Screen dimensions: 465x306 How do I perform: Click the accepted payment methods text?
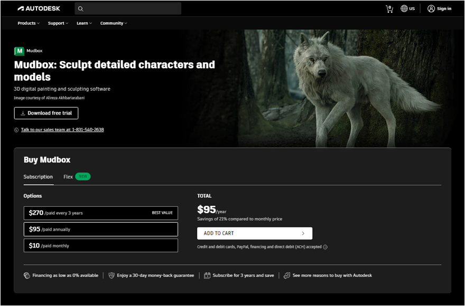pyautogui.click(x=259, y=247)
